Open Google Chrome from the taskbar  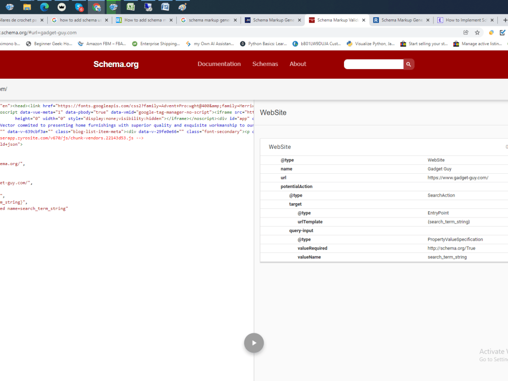[x=97, y=7]
